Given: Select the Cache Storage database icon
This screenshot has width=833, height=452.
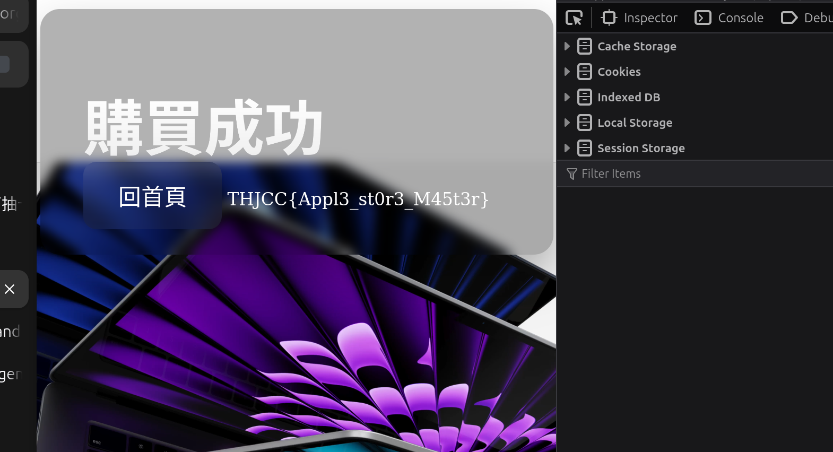Looking at the screenshot, I should pos(585,46).
